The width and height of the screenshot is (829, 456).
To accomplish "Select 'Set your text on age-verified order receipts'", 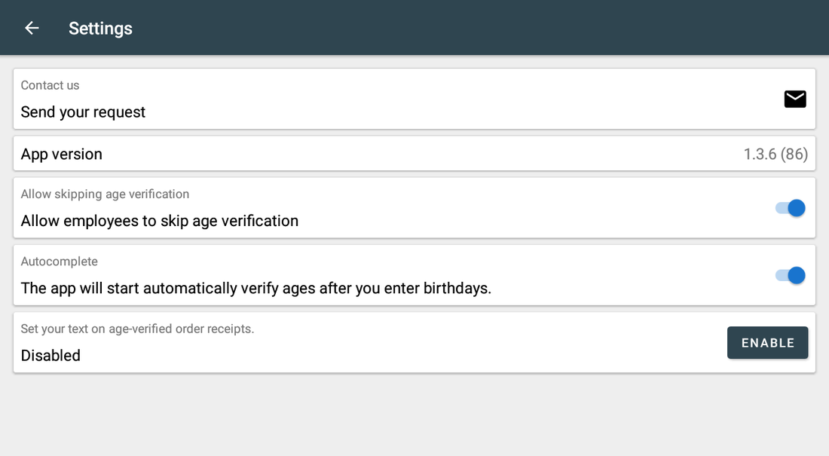I will pos(137,329).
